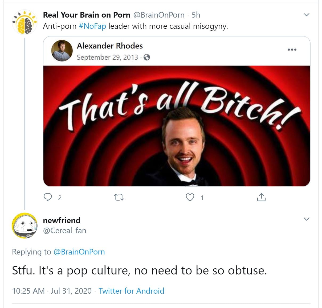The image size is (322, 308).
Task: Expand the first tweet's chevron menu
Action: [307, 15]
